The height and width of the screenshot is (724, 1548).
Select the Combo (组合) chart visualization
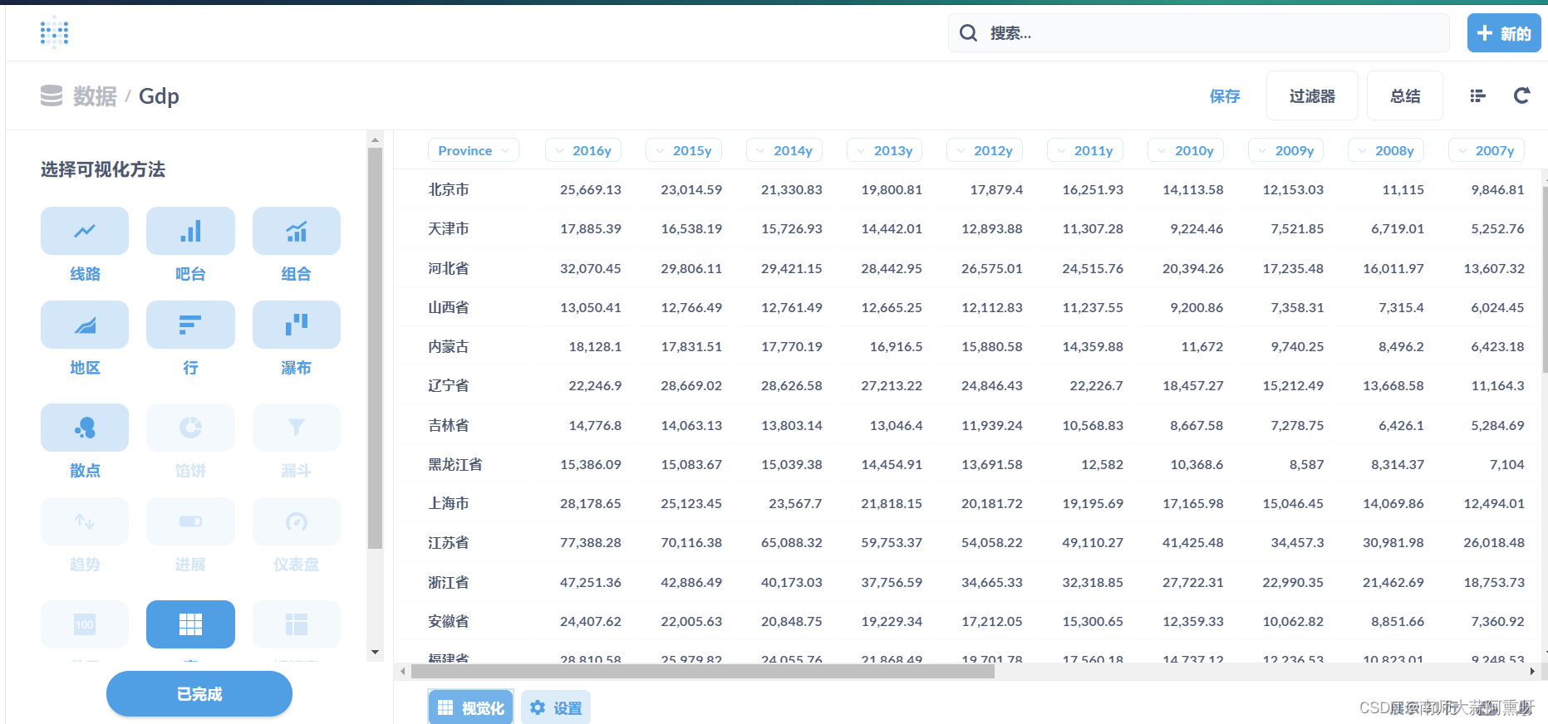297,231
